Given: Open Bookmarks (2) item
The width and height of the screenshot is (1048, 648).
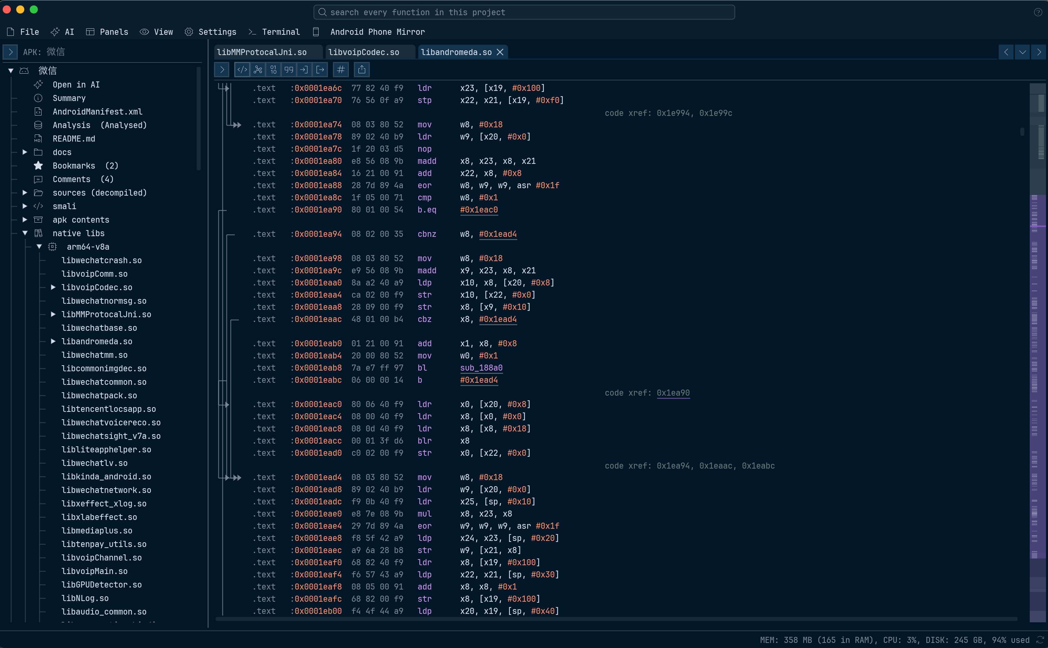Looking at the screenshot, I should tap(85, 166).
